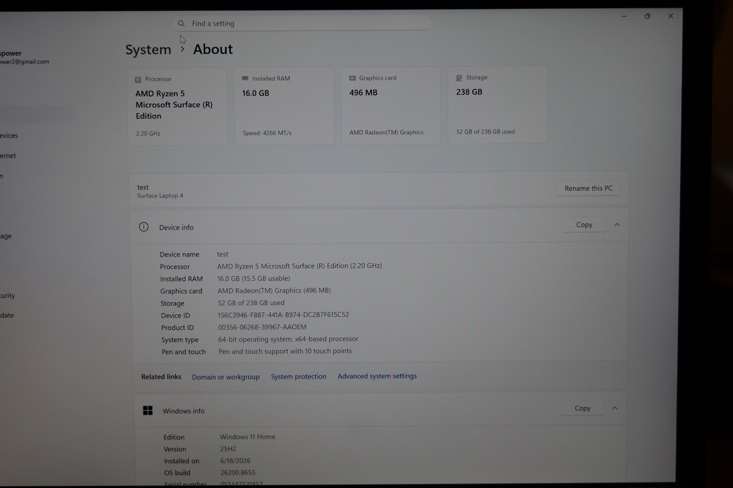Viewport: 733px width, 488px height.
Task: Open the Storage summary card
Action: coord(498,105)
